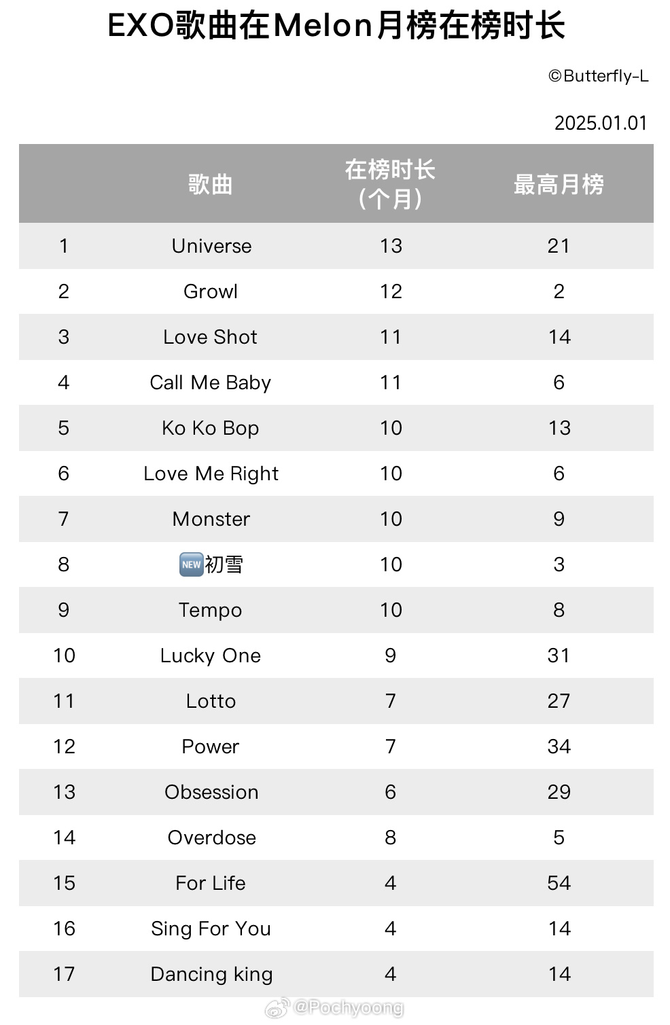The width and height of the screenshot is (670, 1025).
Task: Select the Lucky One song cell
Action: tap(211, 655)
